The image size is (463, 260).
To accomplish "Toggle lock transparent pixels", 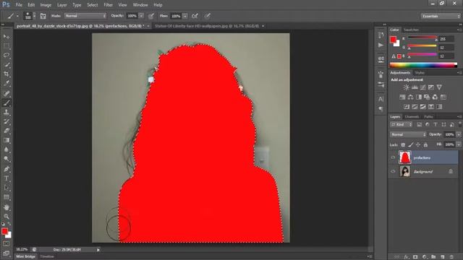I will 403,144.
